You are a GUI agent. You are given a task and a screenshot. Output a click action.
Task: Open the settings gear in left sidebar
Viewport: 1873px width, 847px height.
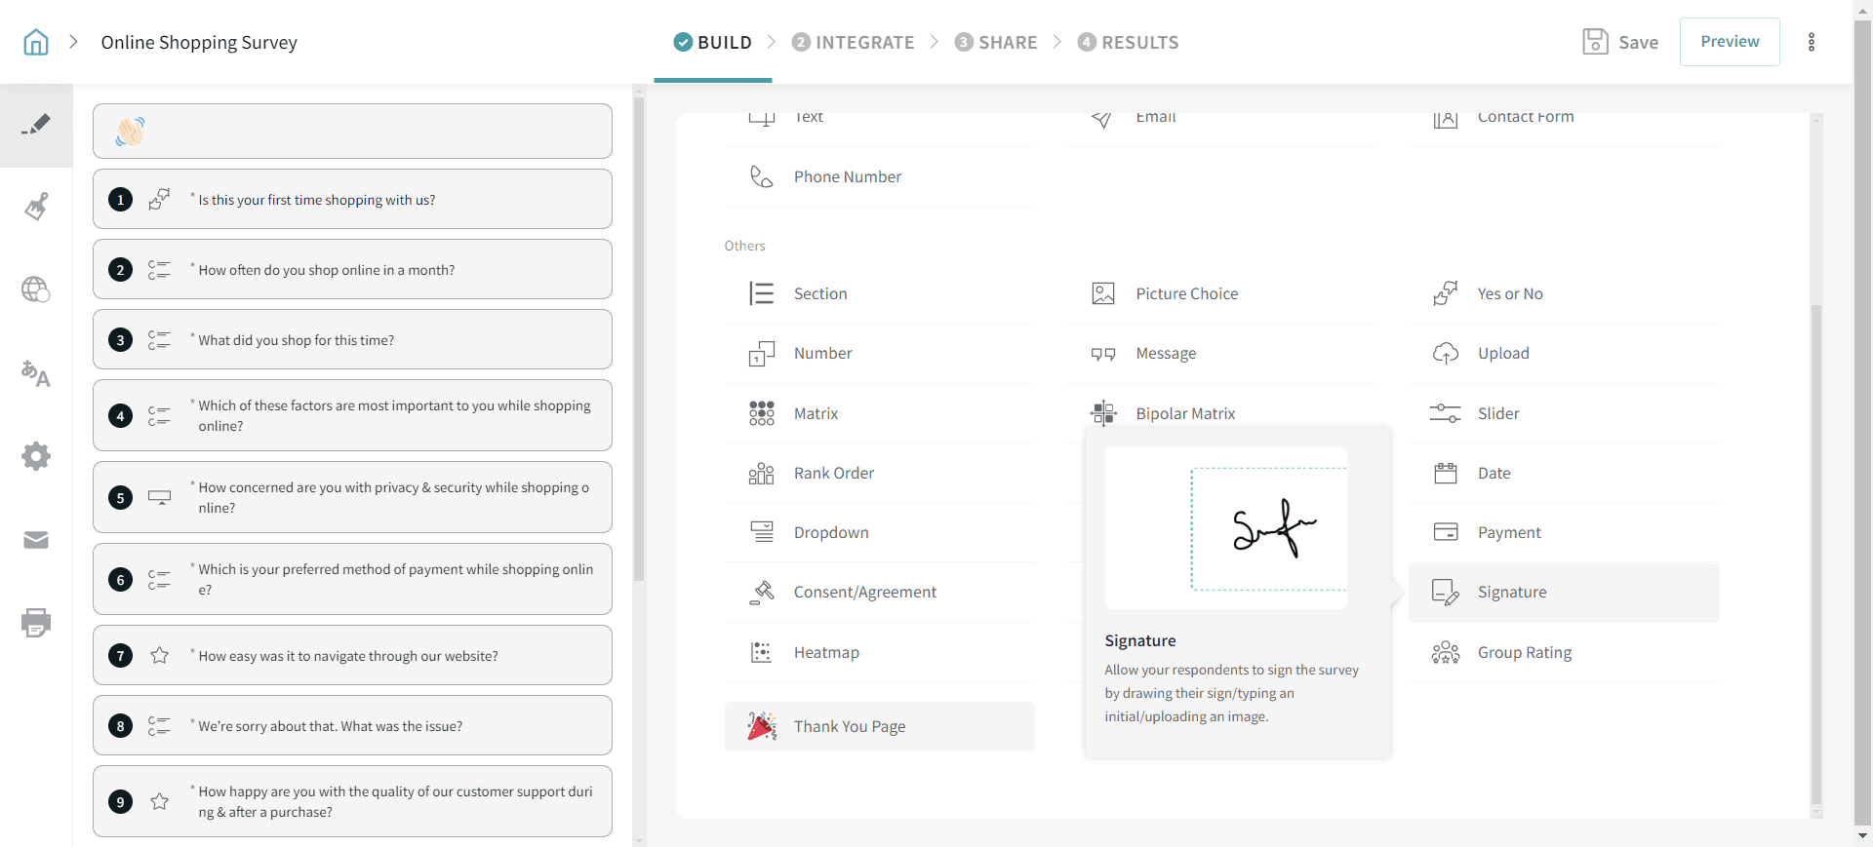click(x=36, y=456)
